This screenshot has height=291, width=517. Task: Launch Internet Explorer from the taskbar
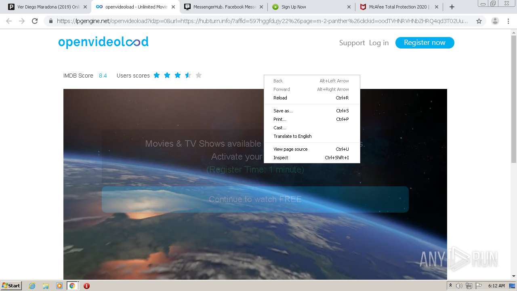32,286
